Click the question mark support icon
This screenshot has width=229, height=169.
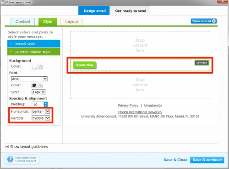tap(10, 159)
